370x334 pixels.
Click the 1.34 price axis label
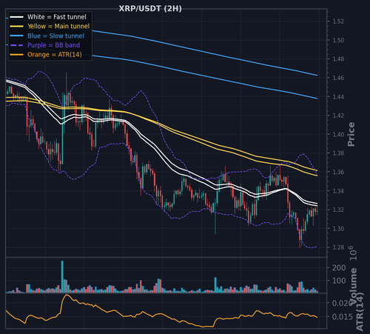pos(338,191)
